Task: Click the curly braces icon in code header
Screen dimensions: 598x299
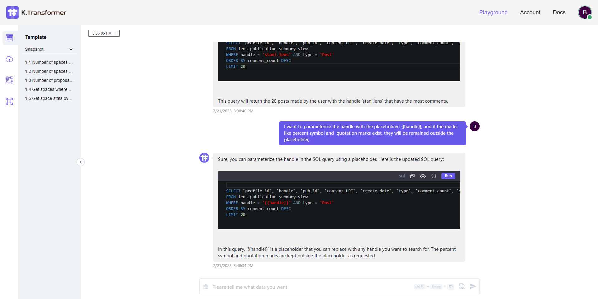Action: pos(434,176)
